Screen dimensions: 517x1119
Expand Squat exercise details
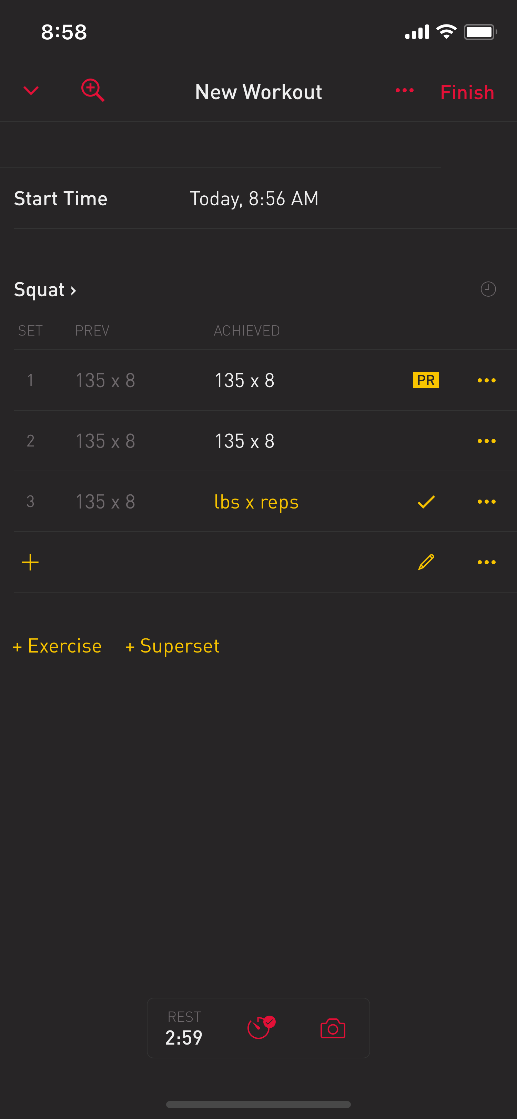(x=45, y=289)
